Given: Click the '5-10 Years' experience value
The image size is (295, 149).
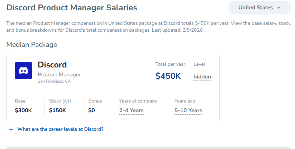Looking at the screenshot, I should coord(188,110).
